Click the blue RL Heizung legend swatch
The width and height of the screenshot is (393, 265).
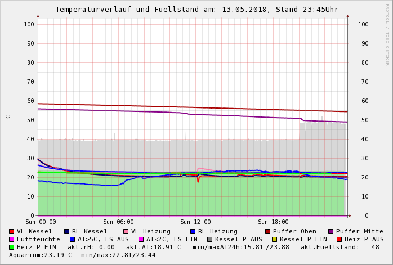(x=193, y=231)
